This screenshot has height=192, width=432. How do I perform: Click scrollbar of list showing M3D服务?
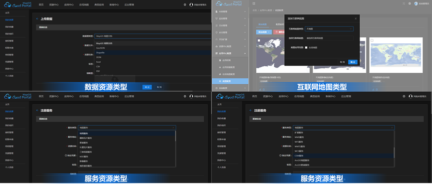(175, 136)
